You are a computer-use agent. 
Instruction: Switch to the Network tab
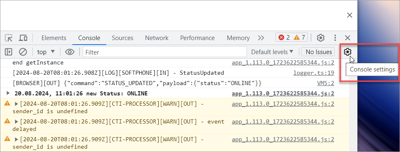coord(157,38)
